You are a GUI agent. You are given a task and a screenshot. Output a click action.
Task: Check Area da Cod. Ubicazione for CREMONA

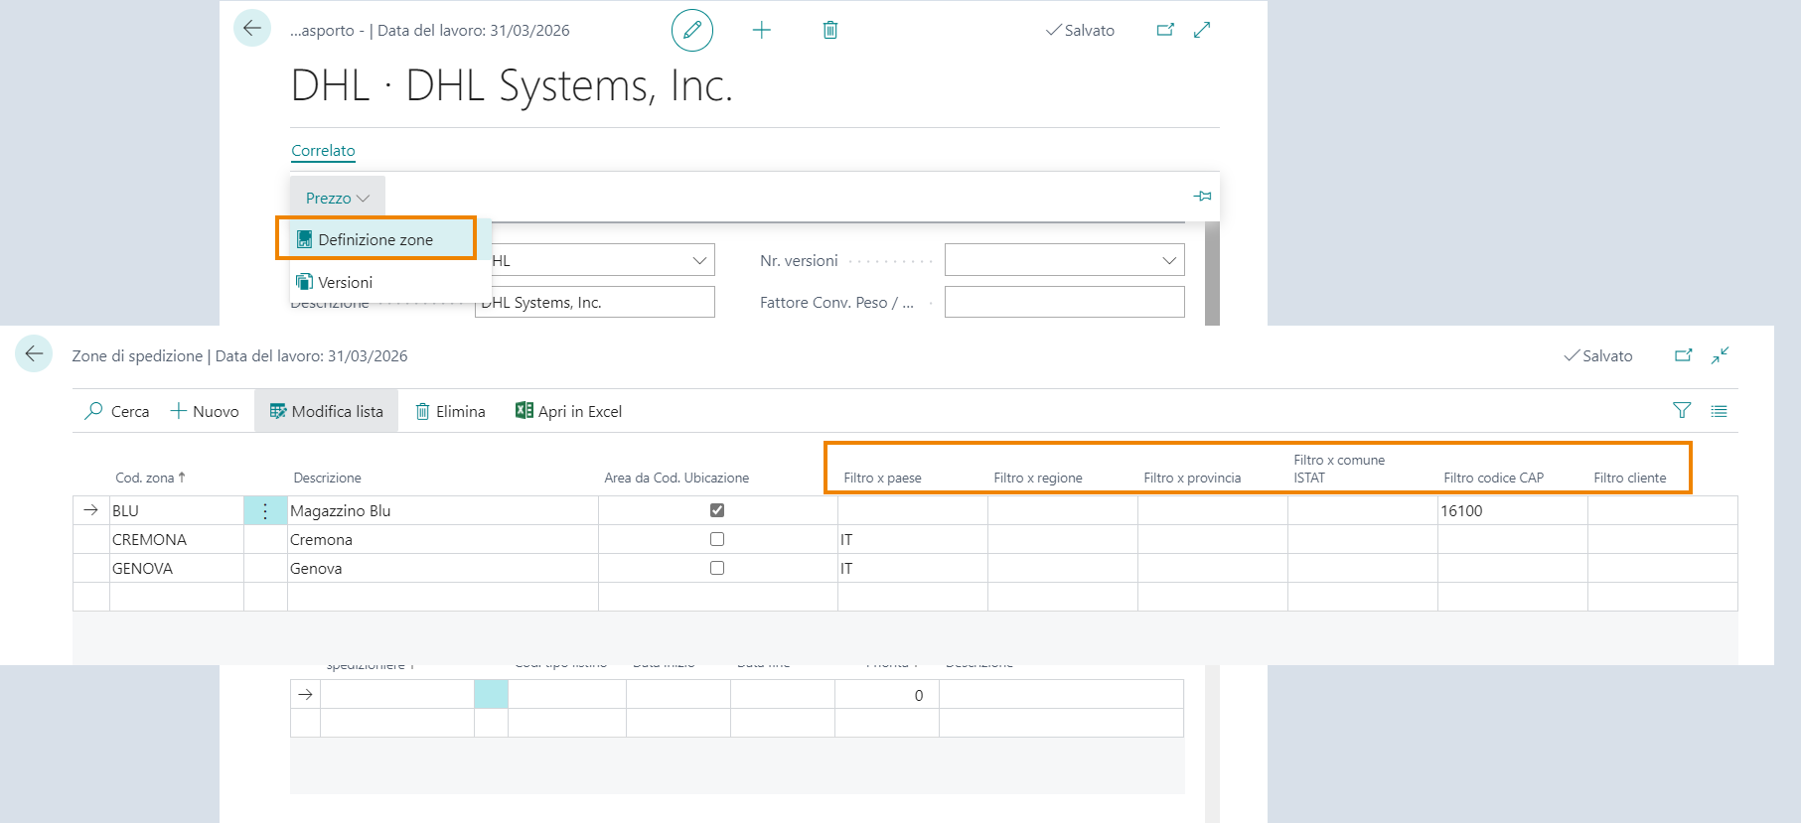tap(717, 539)
